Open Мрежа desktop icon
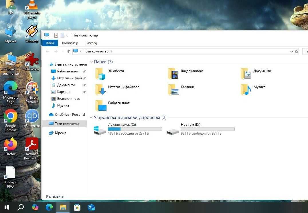 click(10, 34)
